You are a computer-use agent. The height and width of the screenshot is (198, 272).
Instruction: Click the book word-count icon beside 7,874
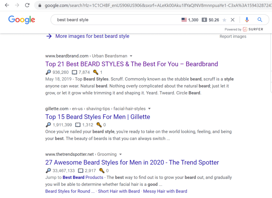pyautogui.click(x=75, y=72)
